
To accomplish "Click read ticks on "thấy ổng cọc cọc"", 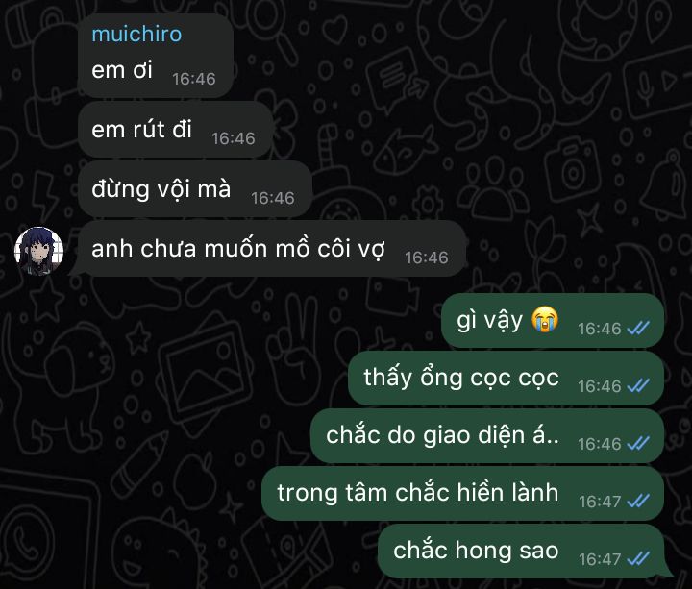I will (x=638, y=385).
